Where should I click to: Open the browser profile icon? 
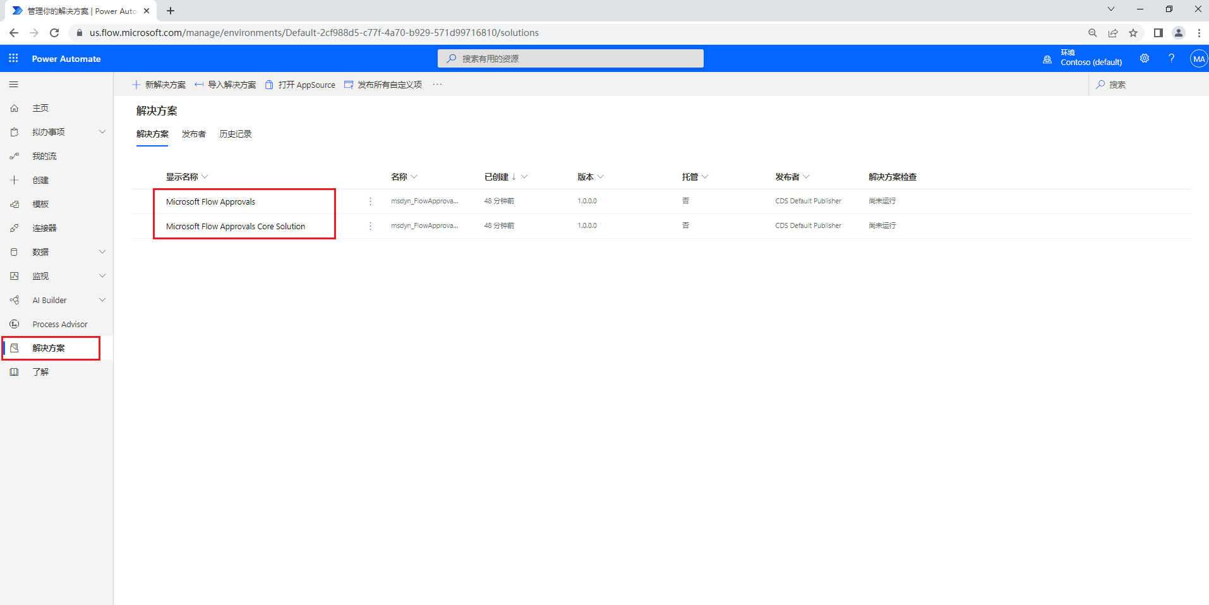pos(1178,33)
